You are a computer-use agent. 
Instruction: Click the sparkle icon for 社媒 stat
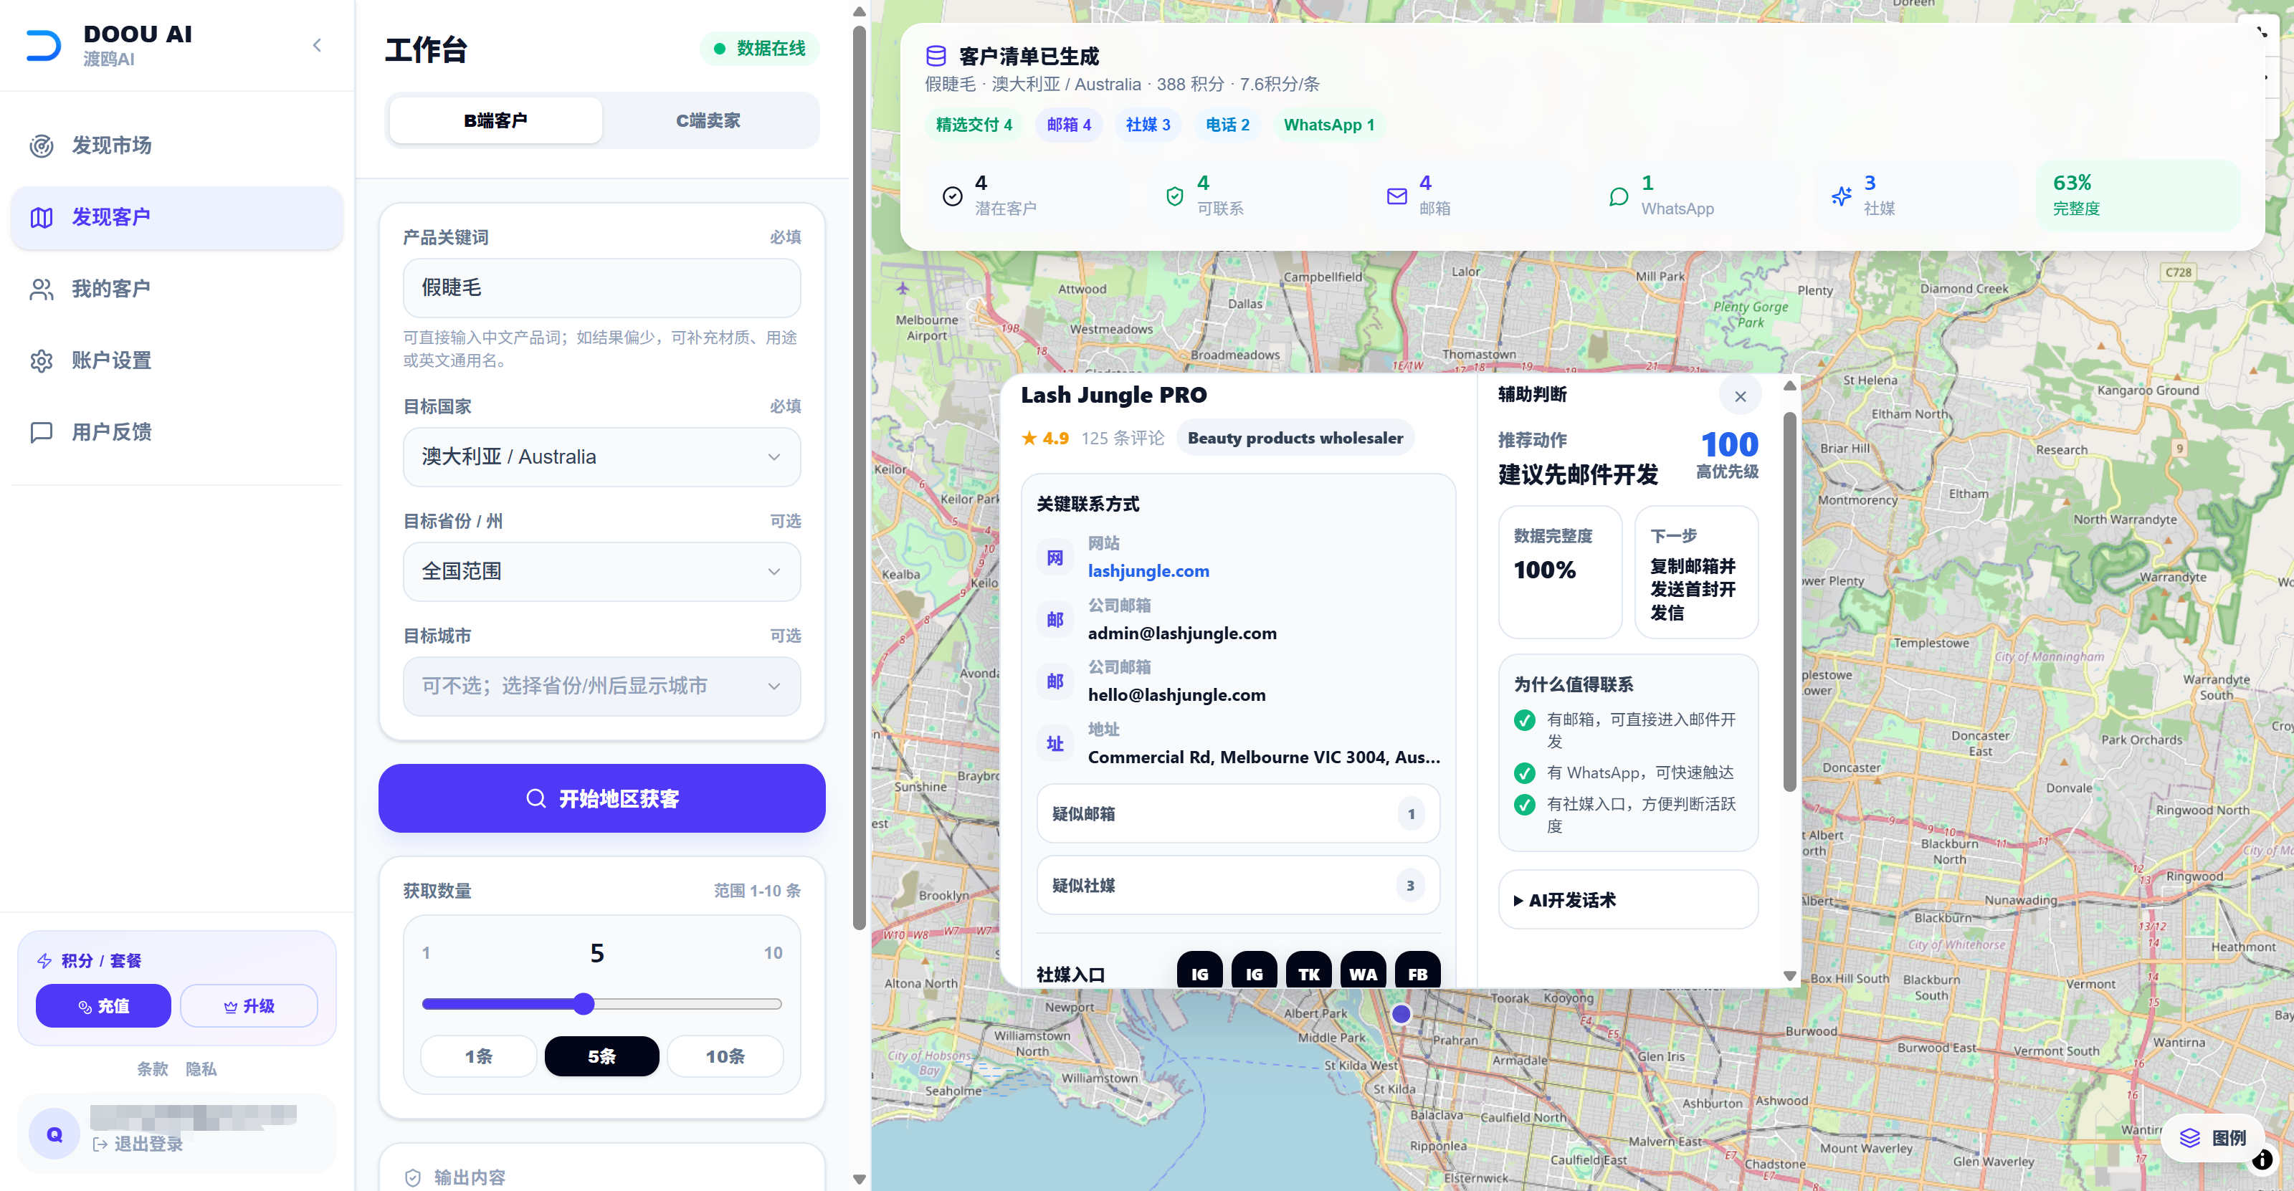[x=1841, y=197]
